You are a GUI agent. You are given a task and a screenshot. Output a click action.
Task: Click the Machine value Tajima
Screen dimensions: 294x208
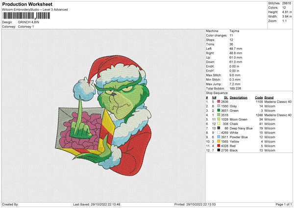234,31
